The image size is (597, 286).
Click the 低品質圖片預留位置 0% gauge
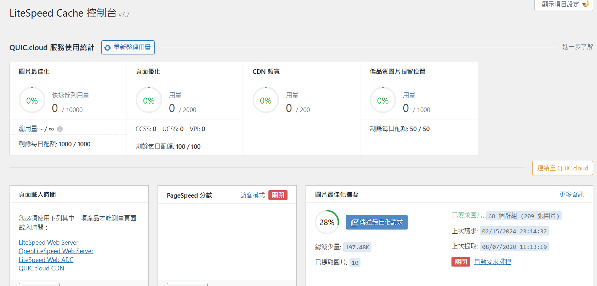[383, 100]
